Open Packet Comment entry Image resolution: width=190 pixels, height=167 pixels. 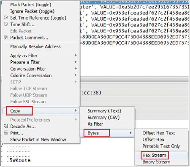pos(29,38)
